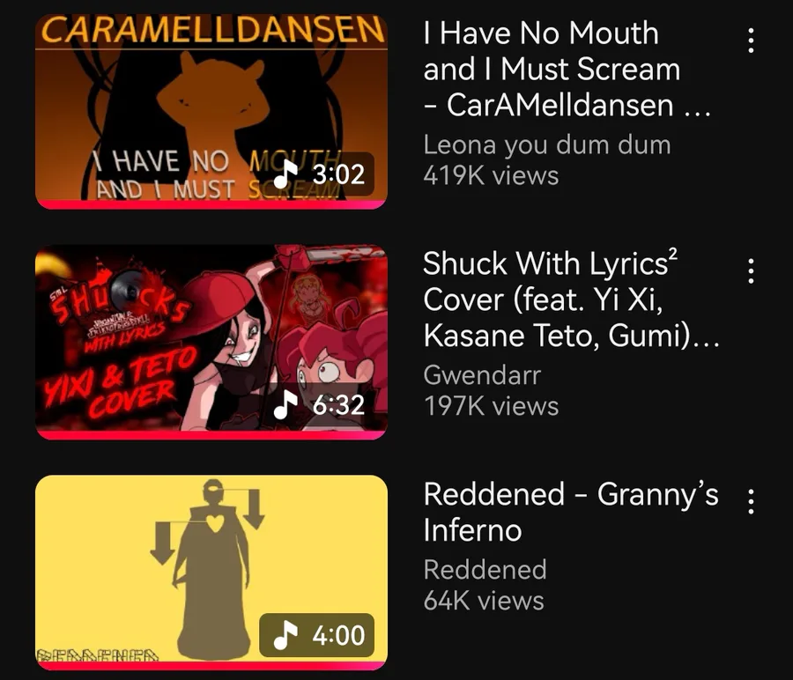Open options menu for CarAMelldansen video
Screen dimensions: 793x680
[751, 41]
